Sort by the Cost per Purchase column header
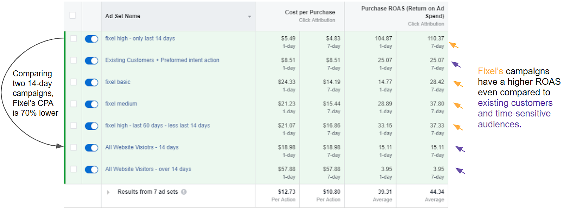Viewport: 563px width, 209px height. tap(310, 12)
